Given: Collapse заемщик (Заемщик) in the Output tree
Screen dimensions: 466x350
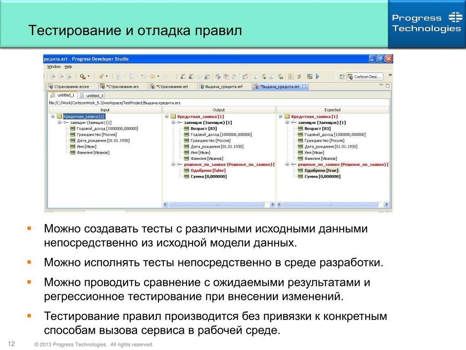Looking at the screenshot, I should coord(173,122).
